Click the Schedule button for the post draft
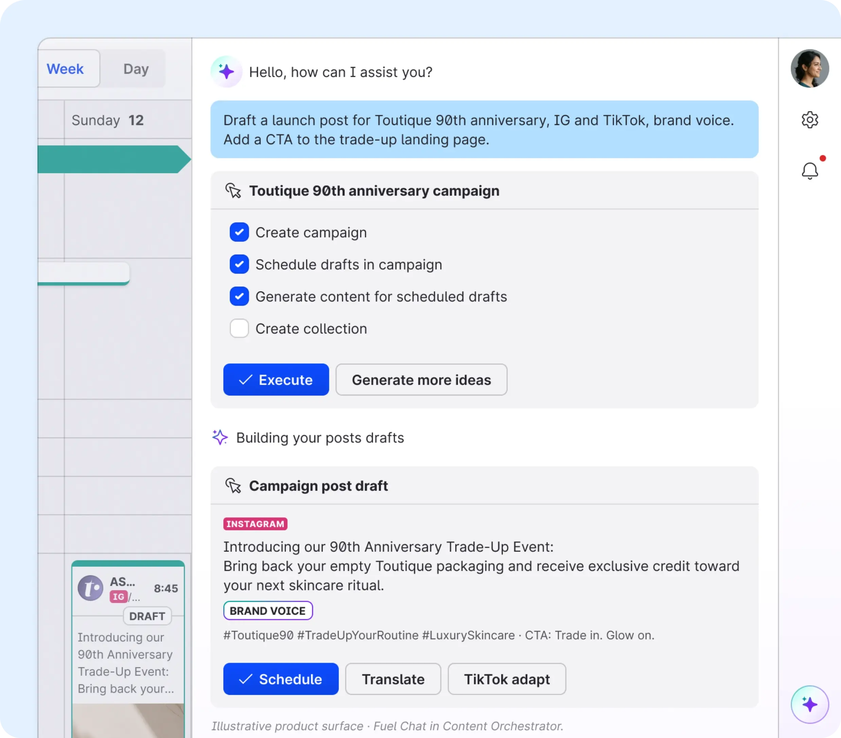Screen dimensions: 841x738 click(x=281, y=679)
